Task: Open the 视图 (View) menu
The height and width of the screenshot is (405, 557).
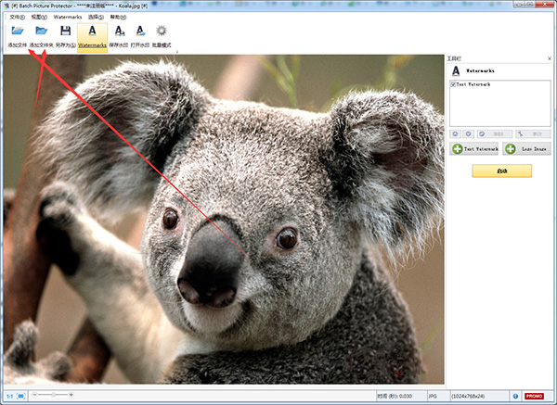Action: click(40, 17)
